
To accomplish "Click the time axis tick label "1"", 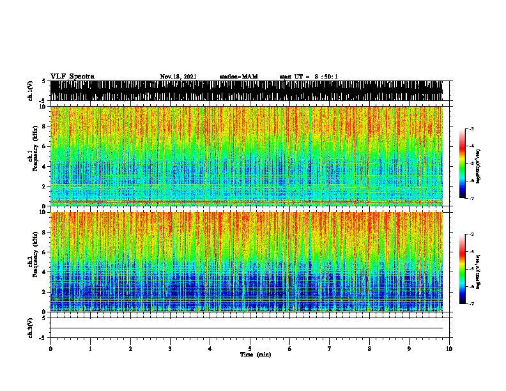I will [90, 349].
